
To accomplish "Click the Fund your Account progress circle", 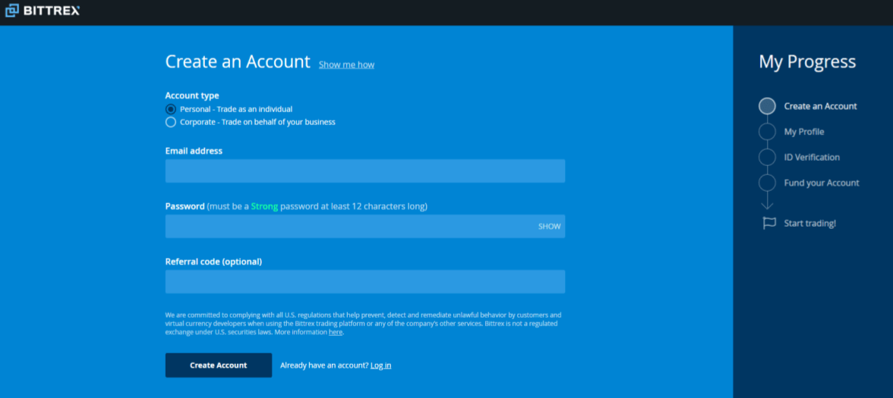I will pos(767,183).
